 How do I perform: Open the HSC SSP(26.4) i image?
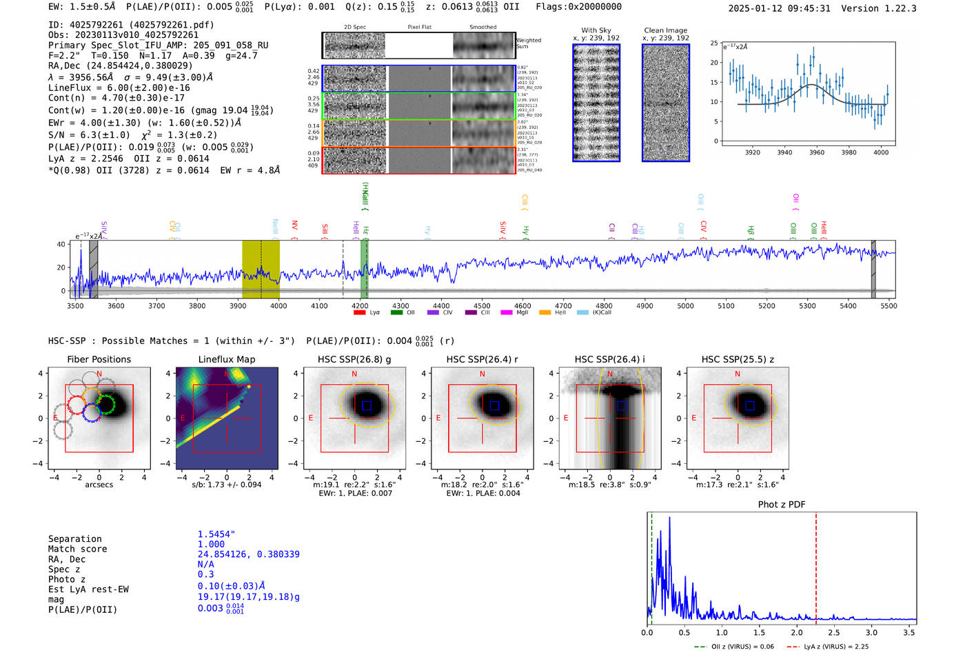610,418
